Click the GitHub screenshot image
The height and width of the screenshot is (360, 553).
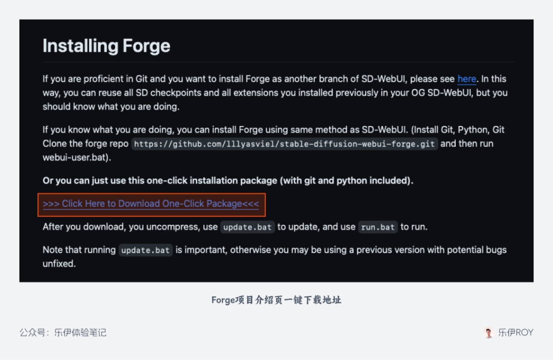pos(276,151)
